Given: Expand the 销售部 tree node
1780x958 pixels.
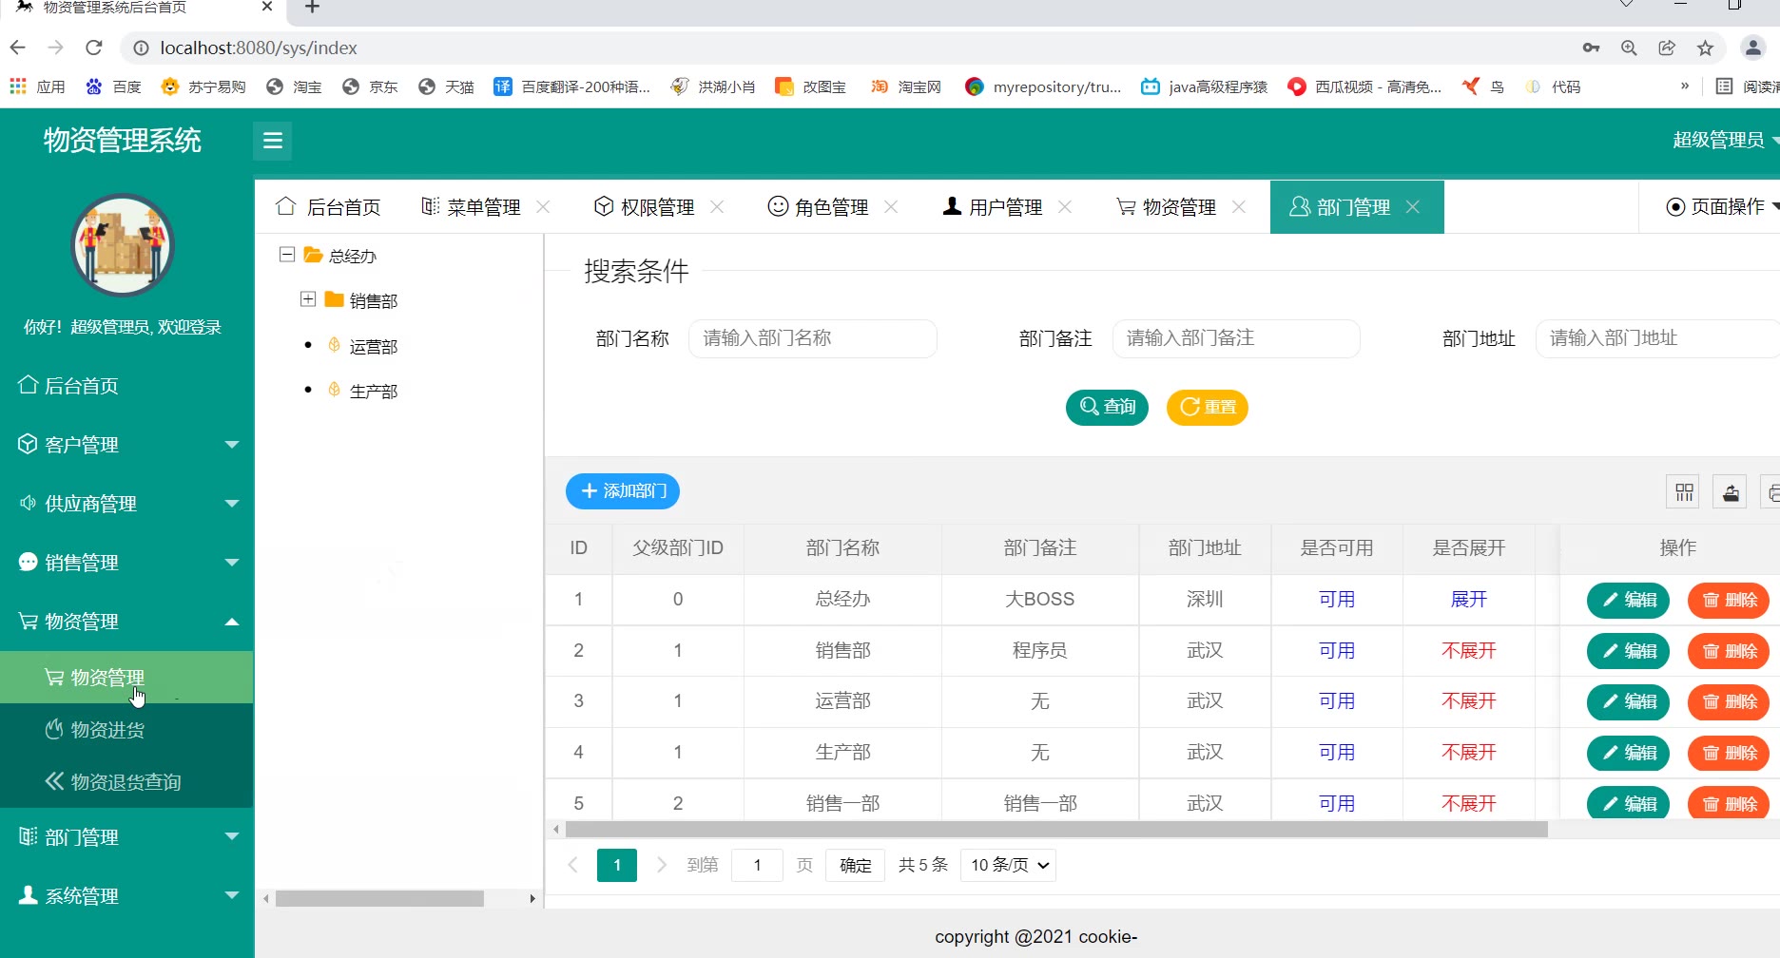Looking at the screenshot, I should click(x=308, y=299).
